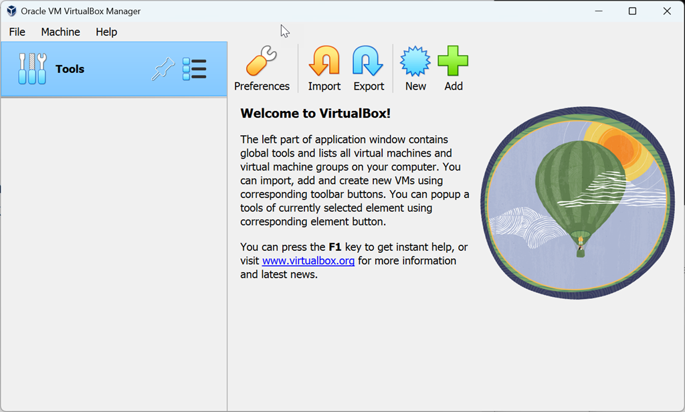Create a VM with the New starburst icon
This screenshot has width=685, height=412.
coord(415,62)
